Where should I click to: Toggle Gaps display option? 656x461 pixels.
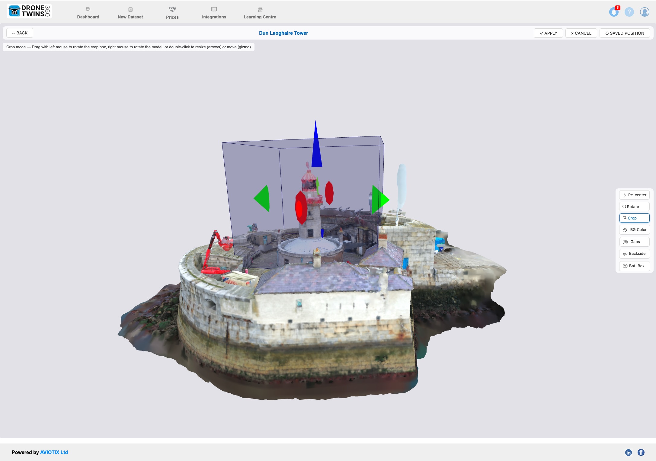[x=634, y=242]
